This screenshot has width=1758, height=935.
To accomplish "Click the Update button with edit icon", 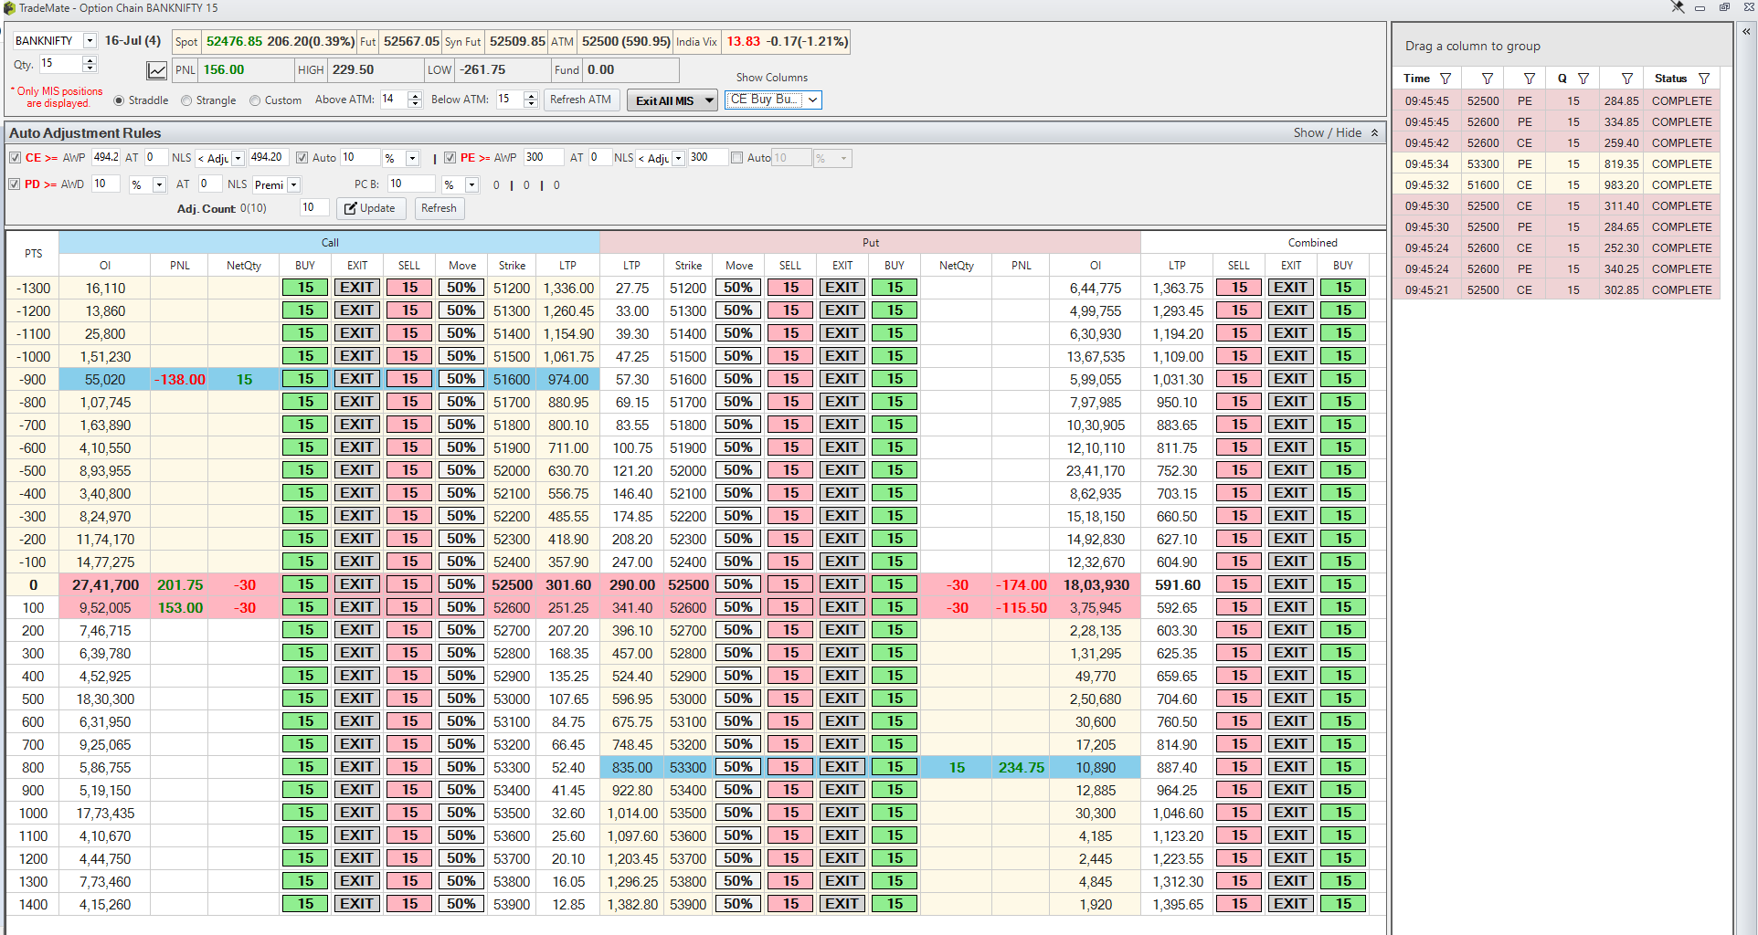I will tap(370, 208).
